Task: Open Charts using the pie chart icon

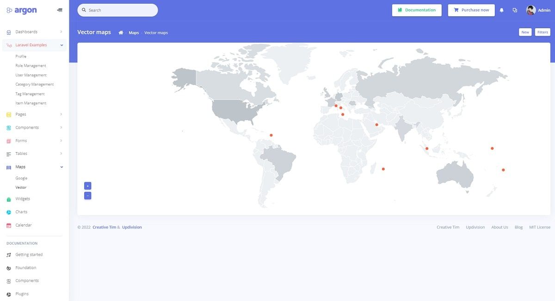Action: tap(9, 212)
